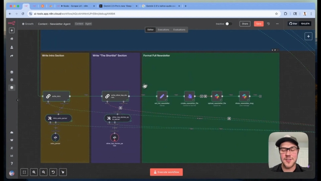Click the Write "The Shortlist" Section title
Screen dimensions: 321x181
tap(110, 56)
